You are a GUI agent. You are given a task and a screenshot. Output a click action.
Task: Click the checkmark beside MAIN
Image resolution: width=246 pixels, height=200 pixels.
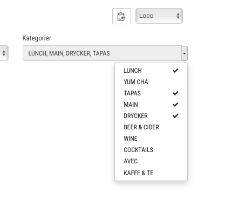(x=175, y=105)
